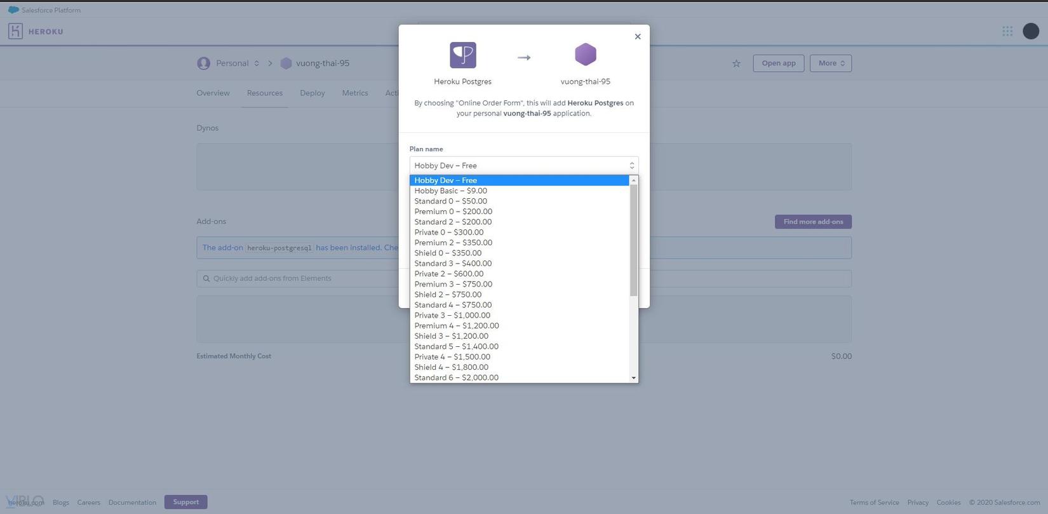Close the Heroku Postgres dialog
1048x514 pixels.
(638, 37)
